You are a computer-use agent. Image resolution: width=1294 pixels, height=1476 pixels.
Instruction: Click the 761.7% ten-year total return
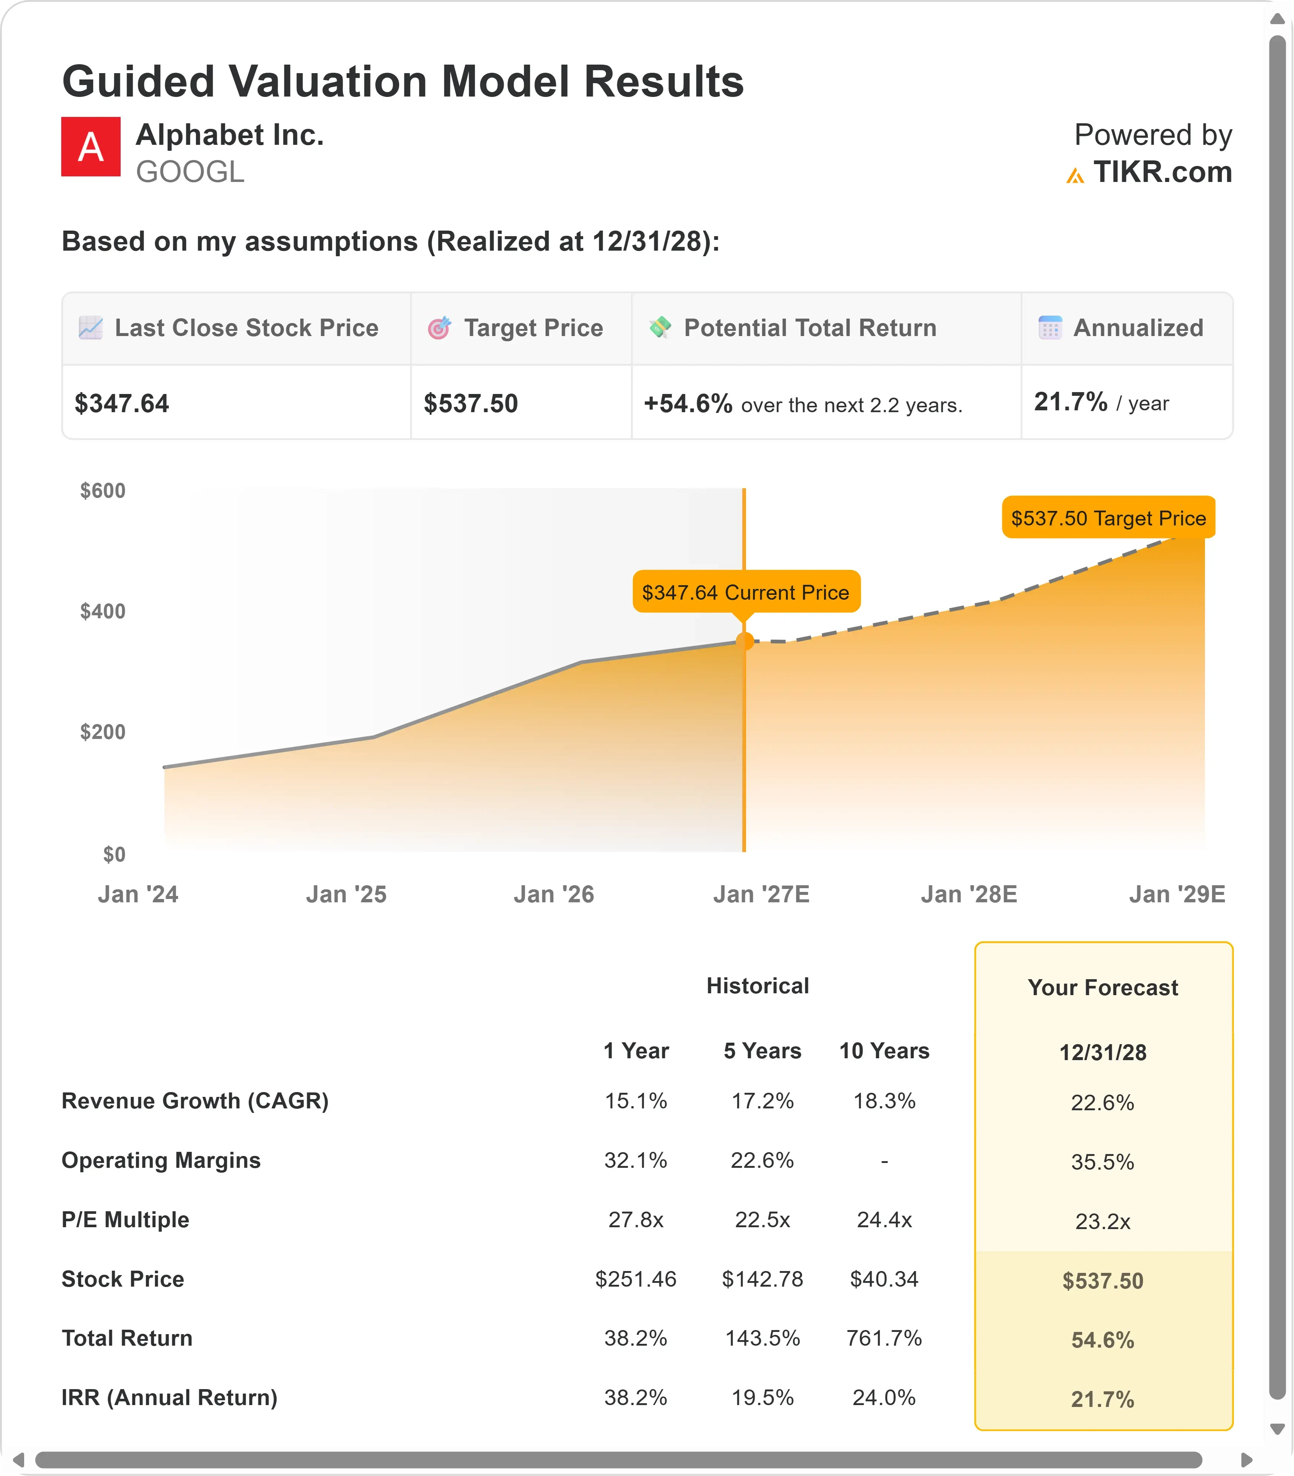pos(884,1338)
